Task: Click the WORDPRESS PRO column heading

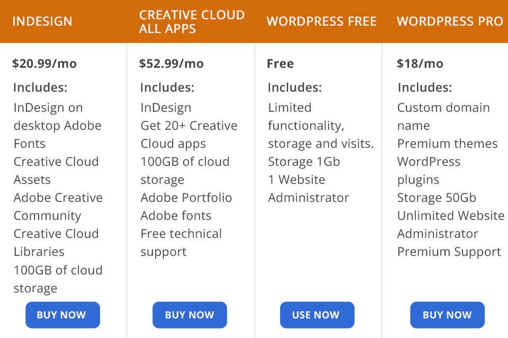Action: click(450, 22)
